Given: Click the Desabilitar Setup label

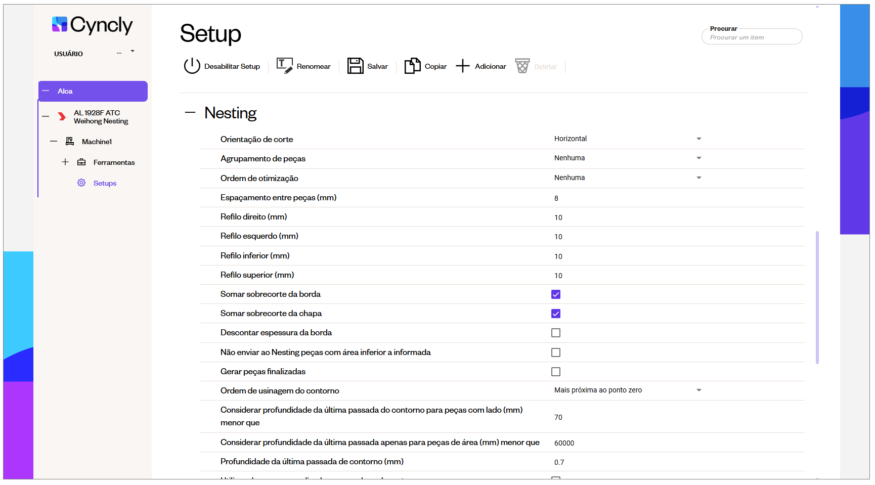Looking at the screenshot, I should pos(232,66).
